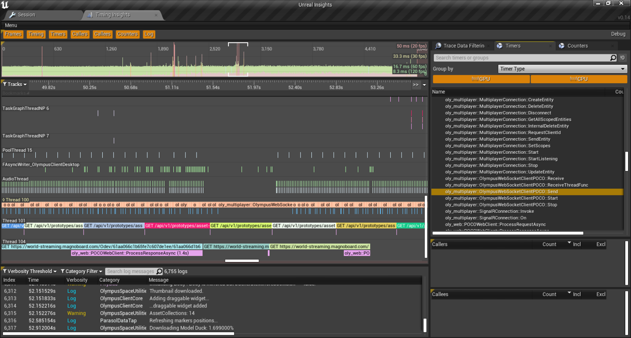
Task: Toggle GPU timers filter
Action: (481, 79)
